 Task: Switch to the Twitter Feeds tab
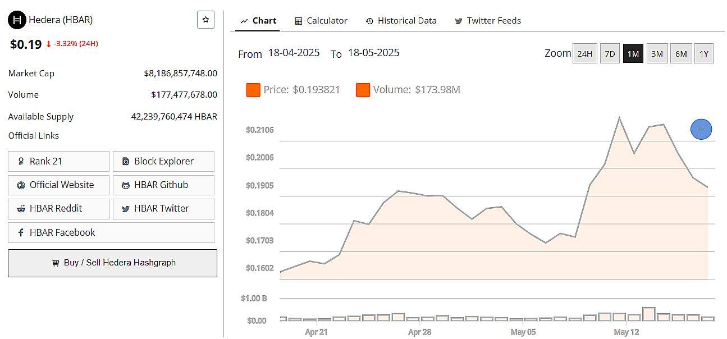(x=488, y=21)
